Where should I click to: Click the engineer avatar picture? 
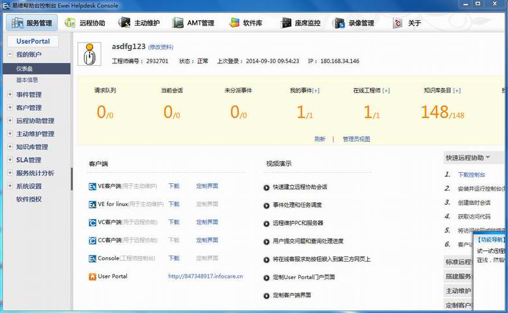click(x=89, y=54)
